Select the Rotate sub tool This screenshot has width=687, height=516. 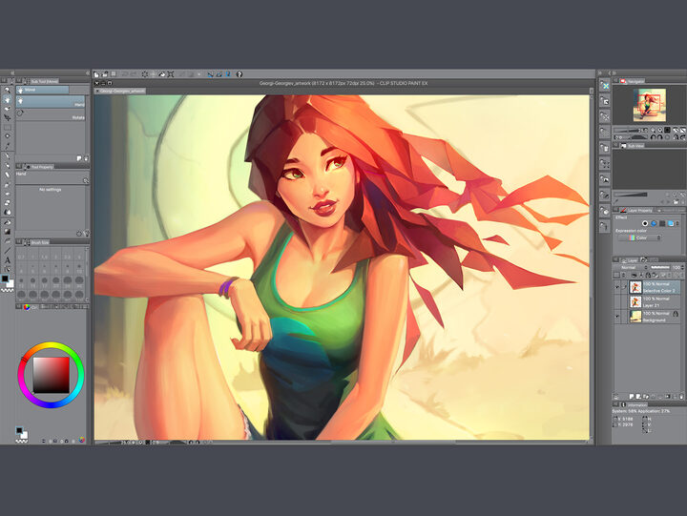(52, 114)
